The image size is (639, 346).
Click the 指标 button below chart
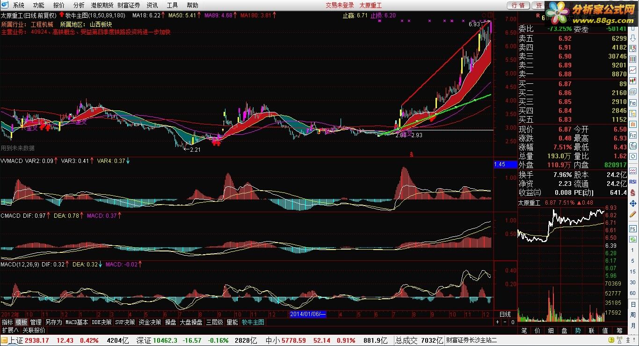click(x=7, y=322)
